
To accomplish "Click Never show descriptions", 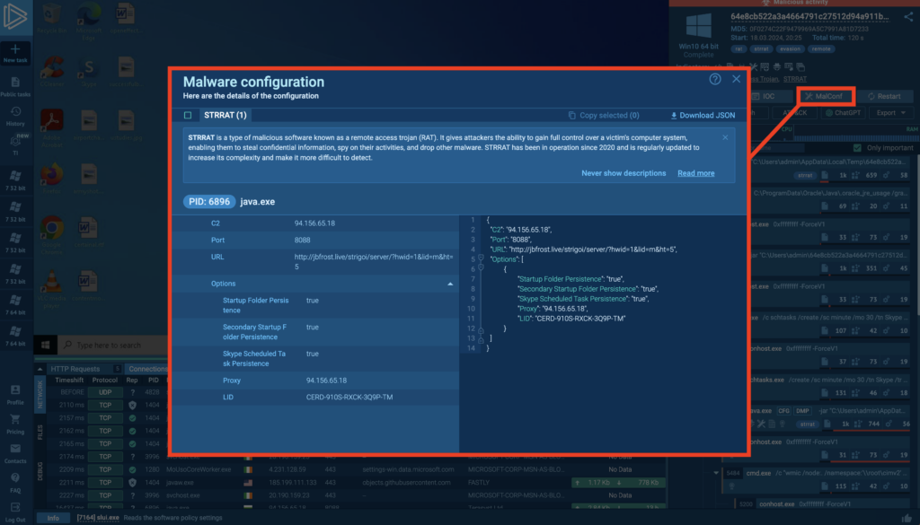I will coord(624,173).
